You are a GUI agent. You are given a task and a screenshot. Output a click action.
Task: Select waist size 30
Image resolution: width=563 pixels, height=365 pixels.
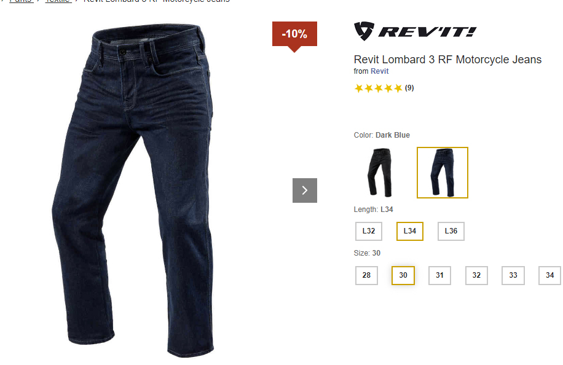(x=403, y=275)
